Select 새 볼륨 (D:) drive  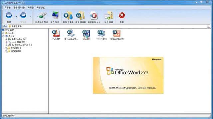(x=20, y=42)
